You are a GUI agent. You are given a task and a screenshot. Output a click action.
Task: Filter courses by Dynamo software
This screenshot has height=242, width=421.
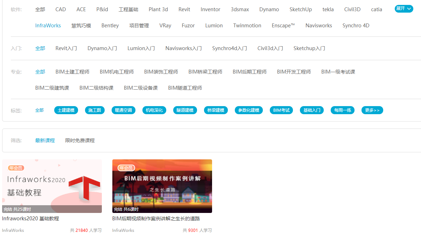269,9
